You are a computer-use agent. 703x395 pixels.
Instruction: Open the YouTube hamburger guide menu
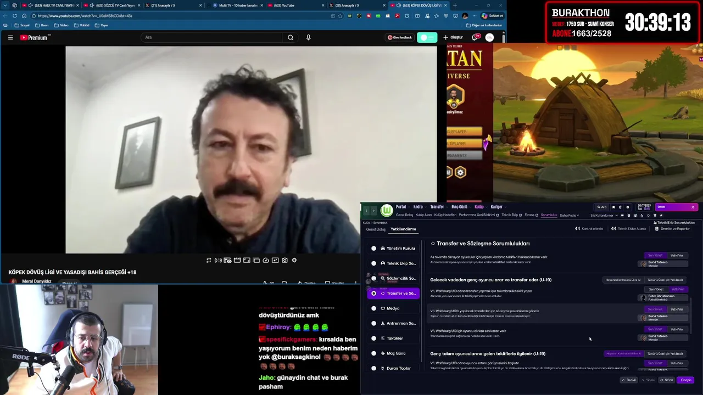click(x=10, y=37)
